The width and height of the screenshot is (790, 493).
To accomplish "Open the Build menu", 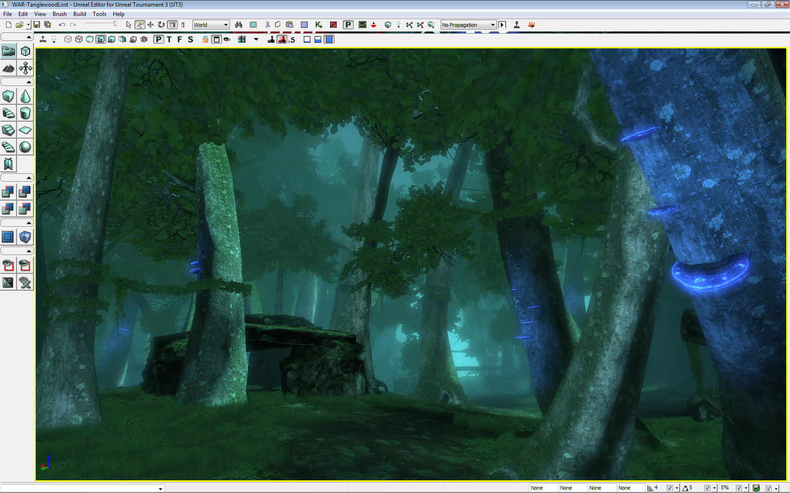I will tap(80, 14).
